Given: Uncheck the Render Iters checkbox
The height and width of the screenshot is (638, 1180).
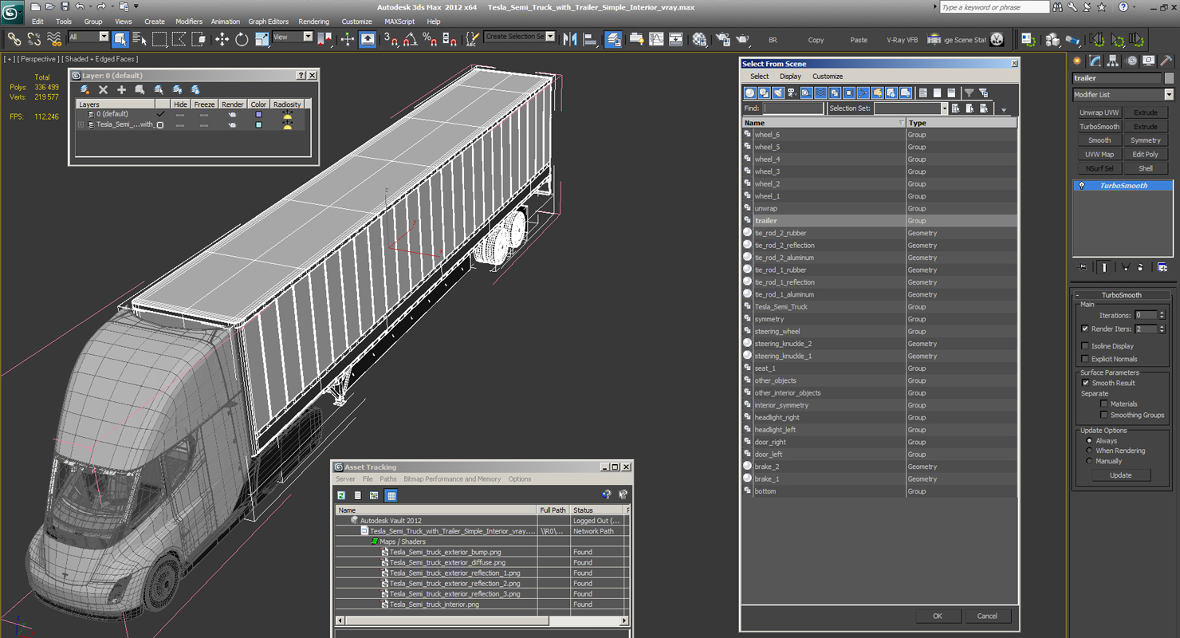Looking at the screenshot, I should point(1084,329).
